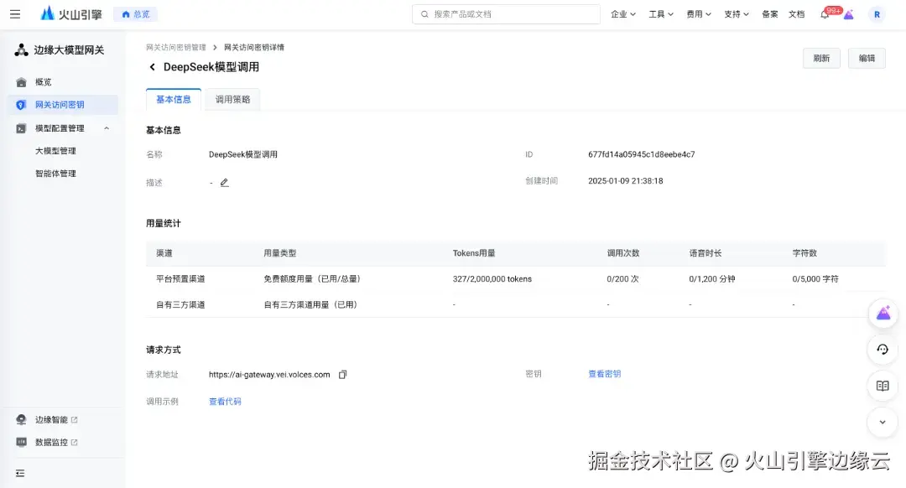
Task: Click the Tokens用量 column header
Action: coord(474,253)
